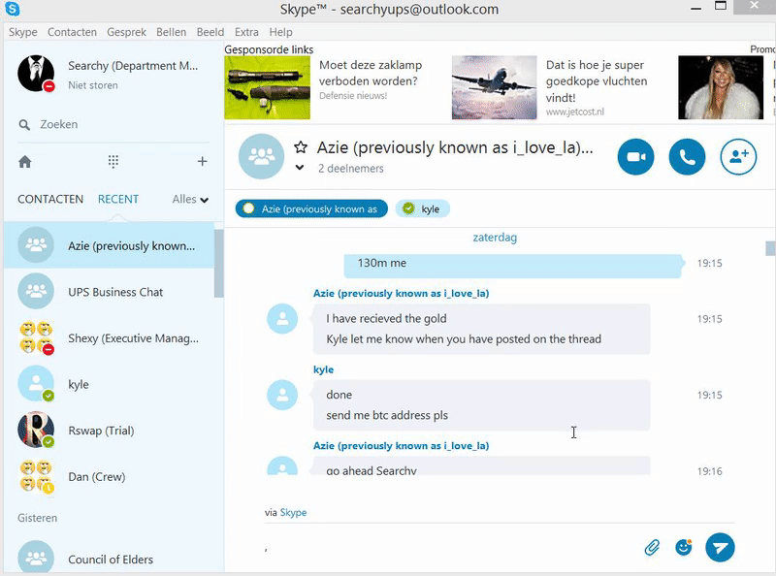776x576 pixels.
Task: Click the search magnifier icon
Action: pos(23,125)
